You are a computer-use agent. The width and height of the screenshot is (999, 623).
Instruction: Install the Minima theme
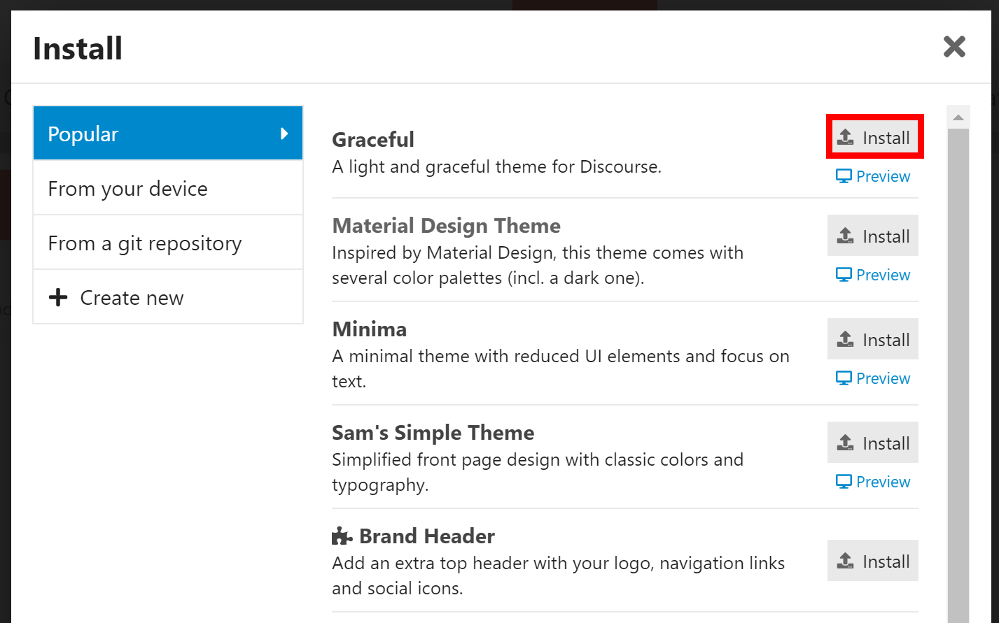(x=873, y=339)
